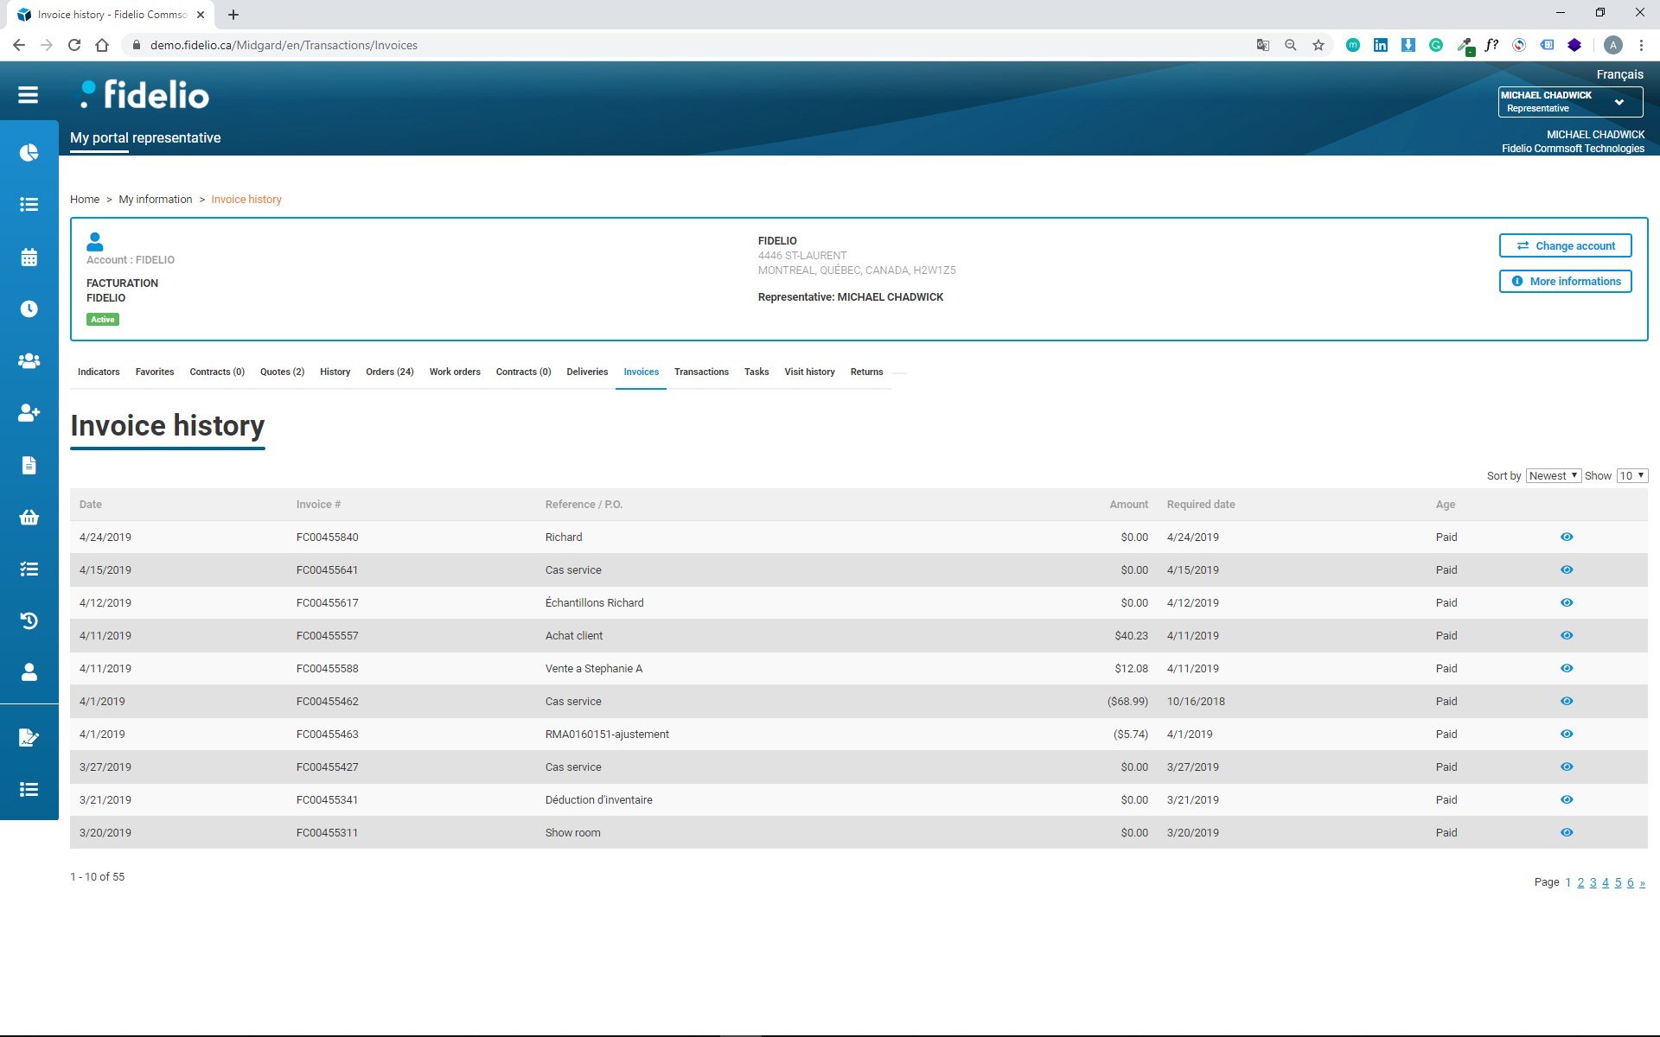Click the history sidebar icon
The width and height of the screenshot is (1660, 1037).
(x=29, y=620)
